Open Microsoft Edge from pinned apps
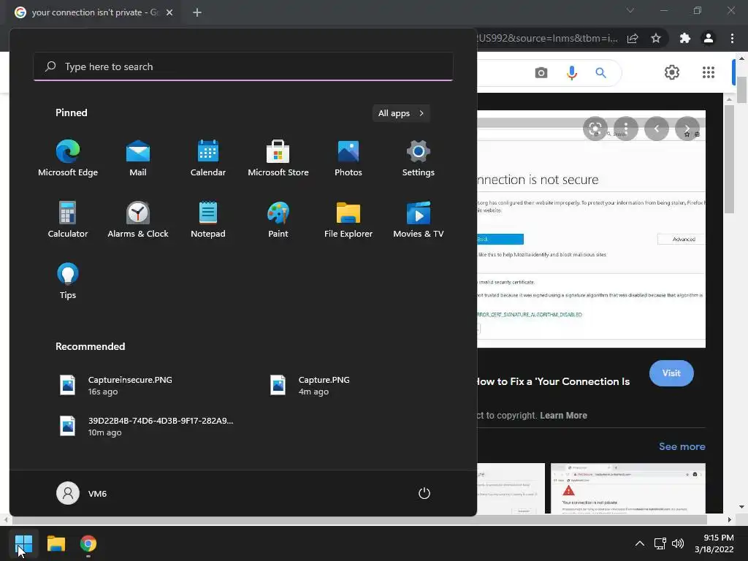 (x=68, y=159)
